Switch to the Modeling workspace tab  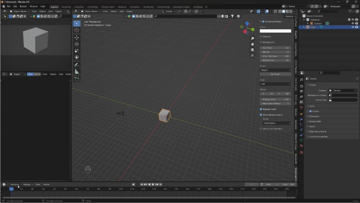(66, 7)
